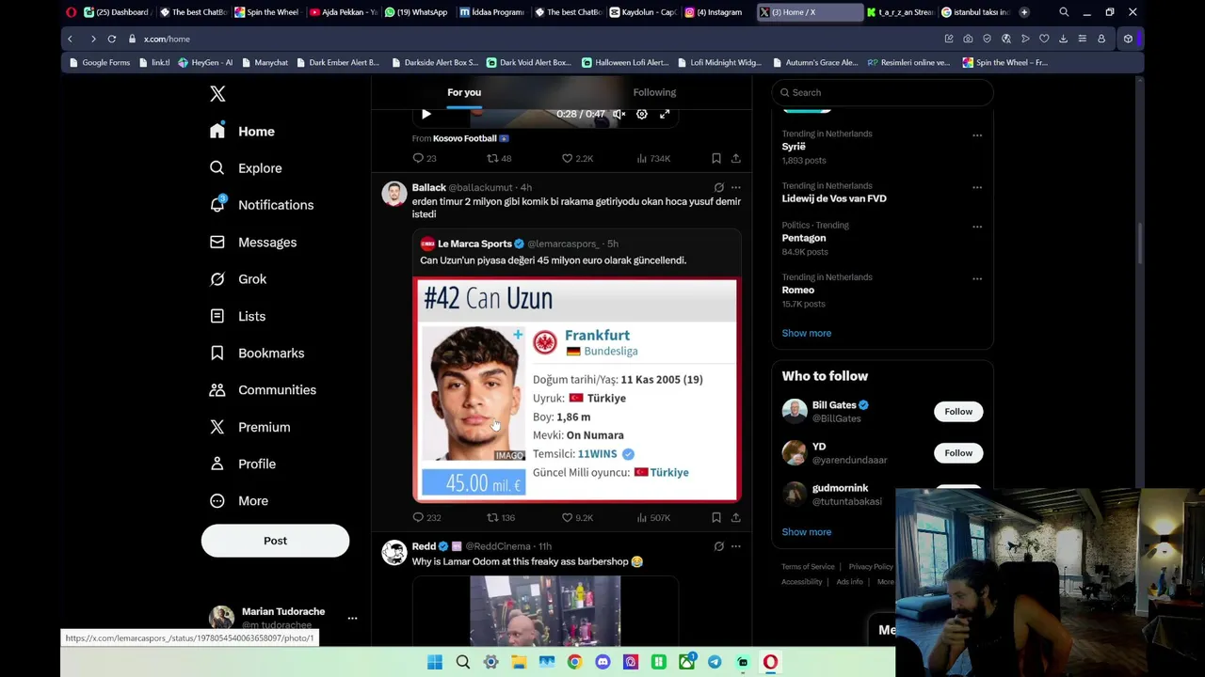Open the video settings gear
Image resolution: width=1205 pixels, height=677 pixels.
[642, 114]
